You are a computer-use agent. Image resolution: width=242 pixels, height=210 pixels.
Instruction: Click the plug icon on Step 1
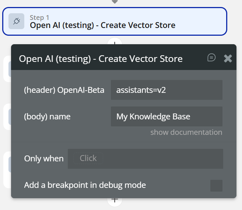[17, 21]
